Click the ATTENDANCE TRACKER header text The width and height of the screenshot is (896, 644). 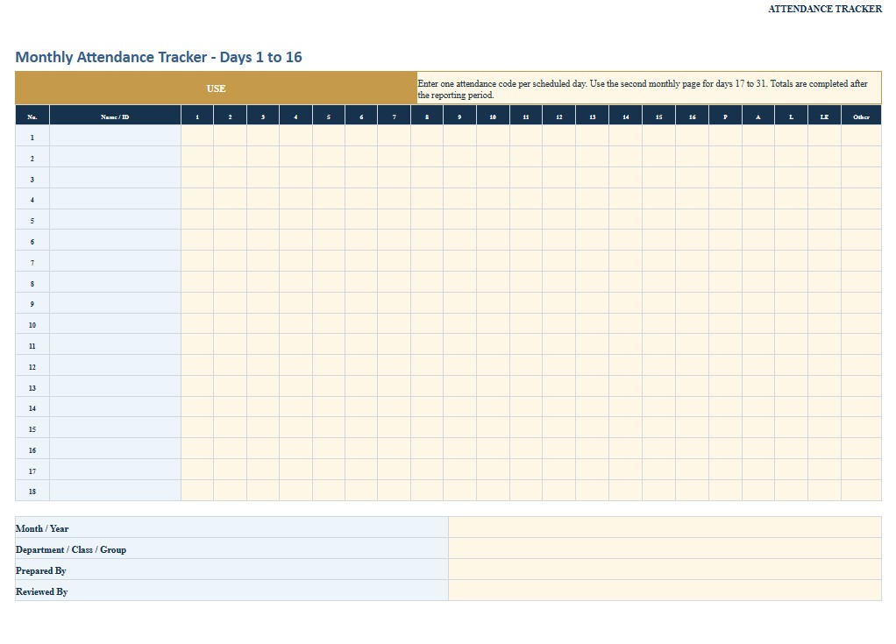[825, 9]
